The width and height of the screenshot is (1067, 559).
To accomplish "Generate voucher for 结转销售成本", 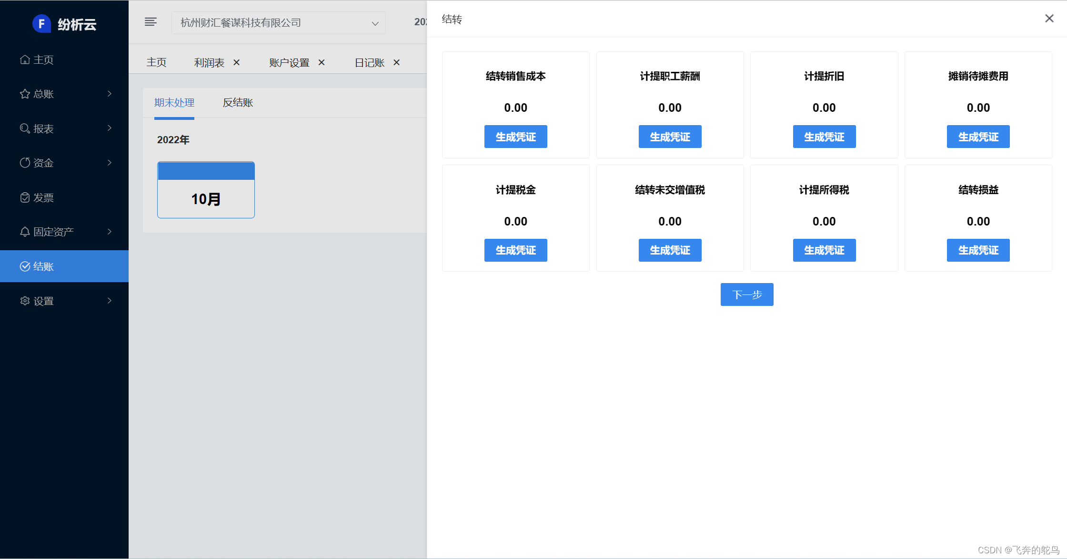I will (x=515, y=137).
